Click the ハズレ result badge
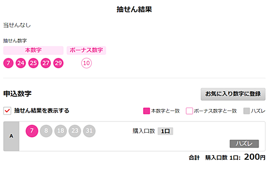The width and height of the screenshot is (274, 172). [244, 143]
